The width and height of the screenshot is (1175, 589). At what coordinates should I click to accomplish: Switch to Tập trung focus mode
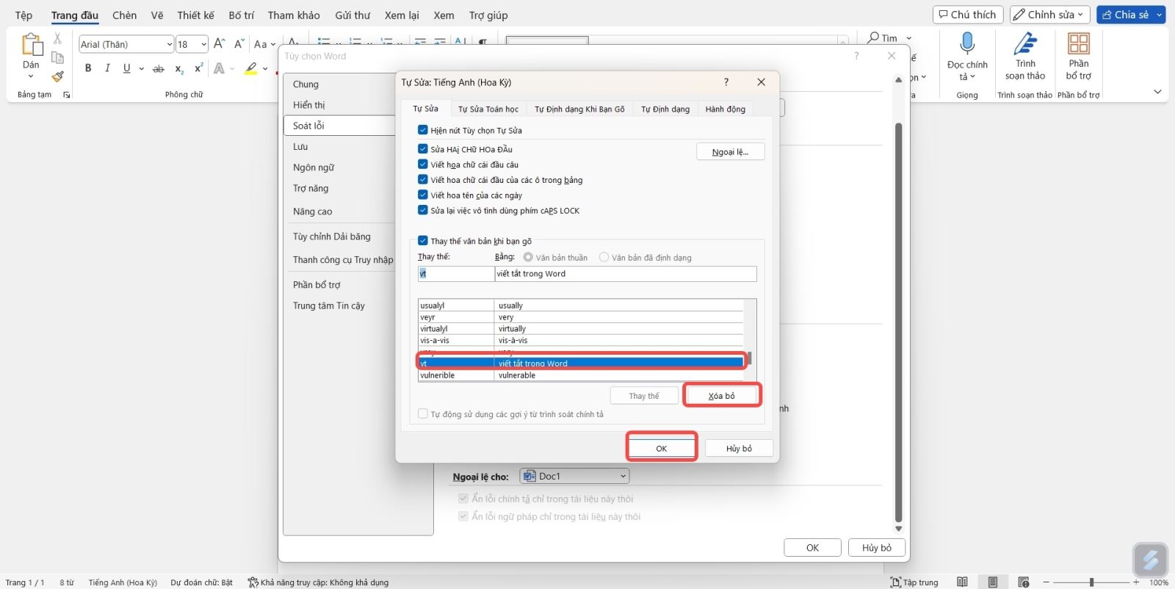tap(914, 582)
